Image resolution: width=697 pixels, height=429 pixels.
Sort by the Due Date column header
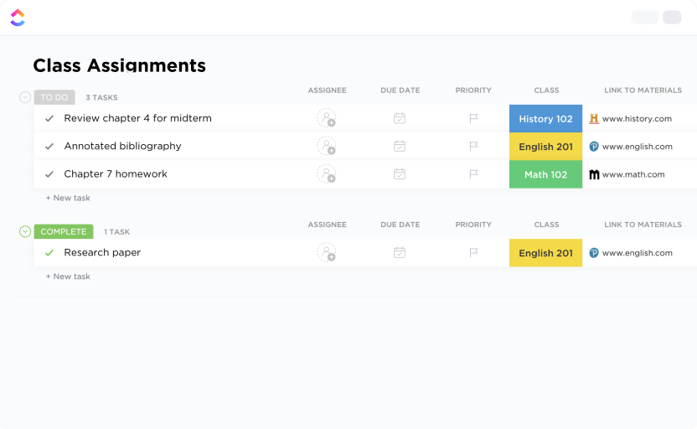(400, 90)
